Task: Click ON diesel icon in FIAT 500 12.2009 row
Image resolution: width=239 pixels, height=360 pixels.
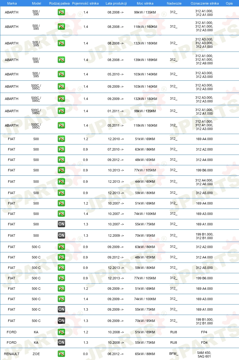Action: (61, 235)
